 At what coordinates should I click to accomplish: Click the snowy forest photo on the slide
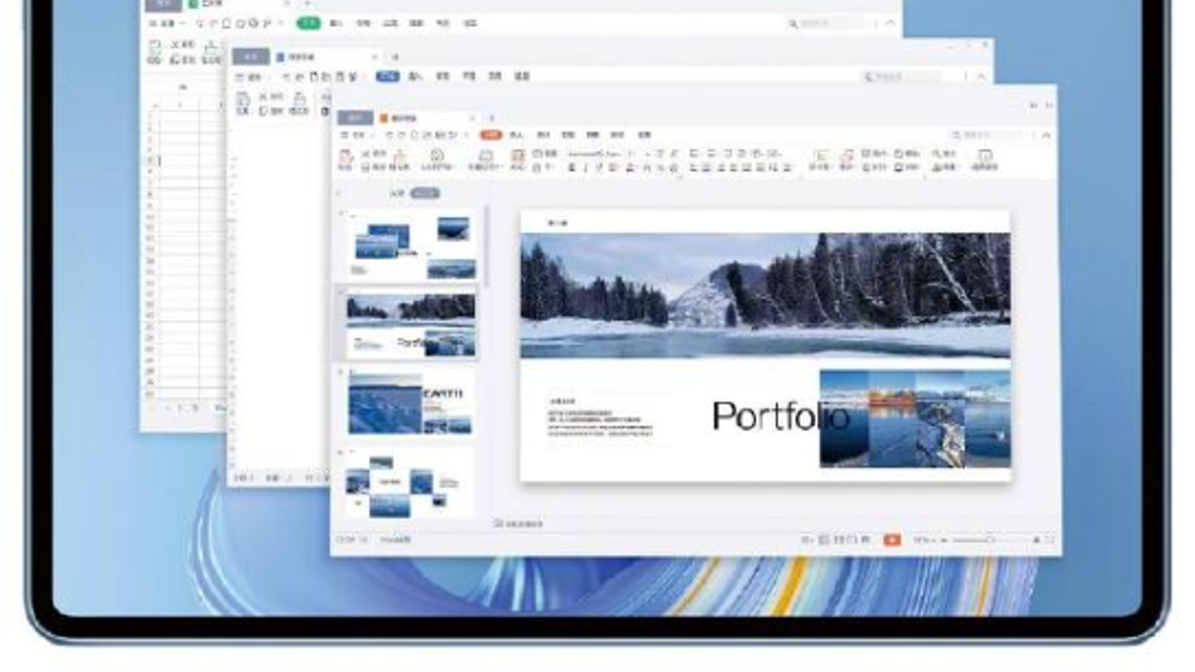pyautogui.click(x=766, y=296)
